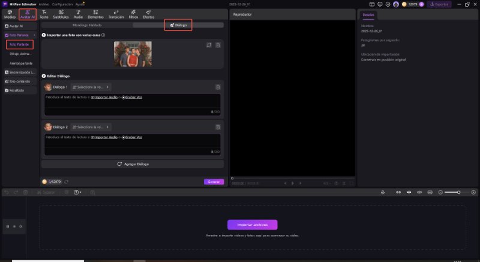Screen dimensions: 480x262
Task: Click the Generar button
Action: (213, 182)
